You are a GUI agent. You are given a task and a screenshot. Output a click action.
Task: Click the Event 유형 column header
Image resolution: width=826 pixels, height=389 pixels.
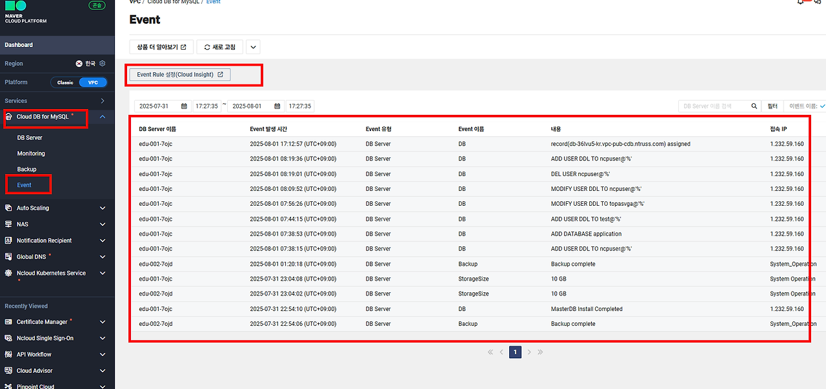pos(379,129)
